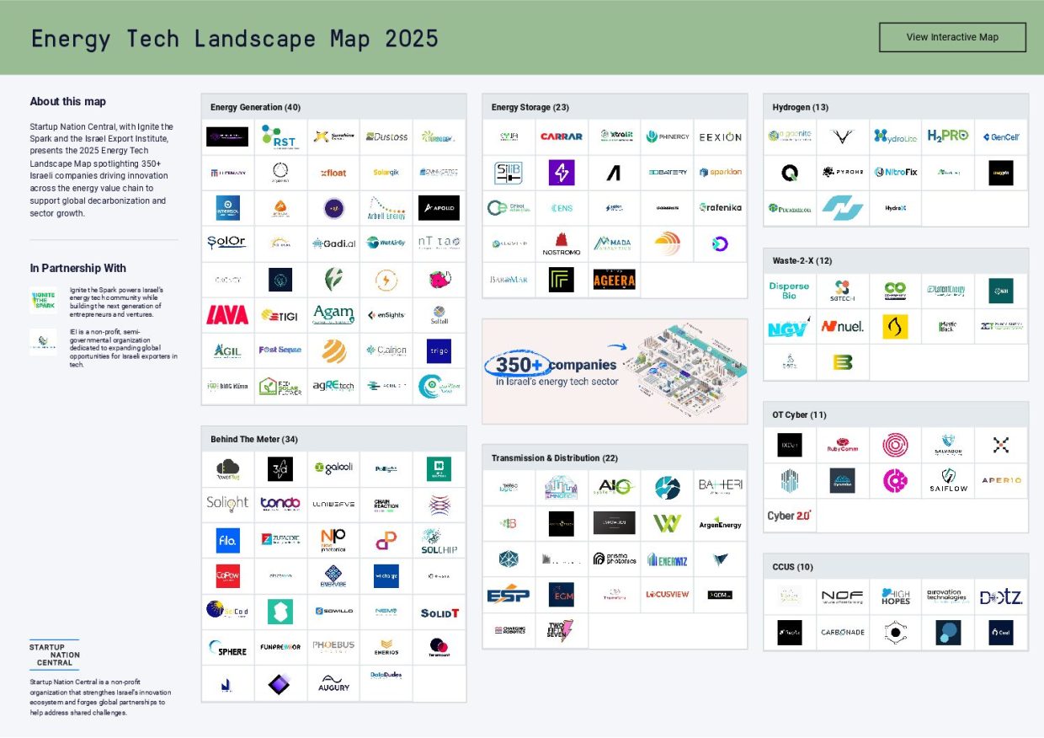Viewport: 1044px width, 738px height.
Task: Click the Energy Tech Landscape Map 2025 title
Action: (235, 38)
